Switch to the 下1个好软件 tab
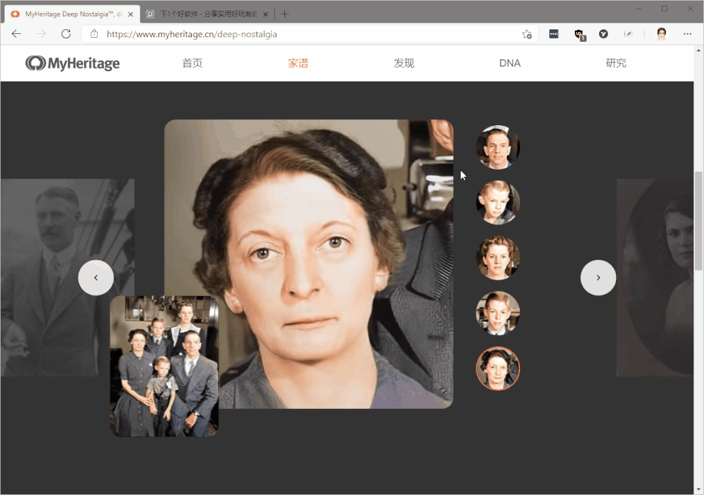Viewport: 704px width, 495px height. 207,14
